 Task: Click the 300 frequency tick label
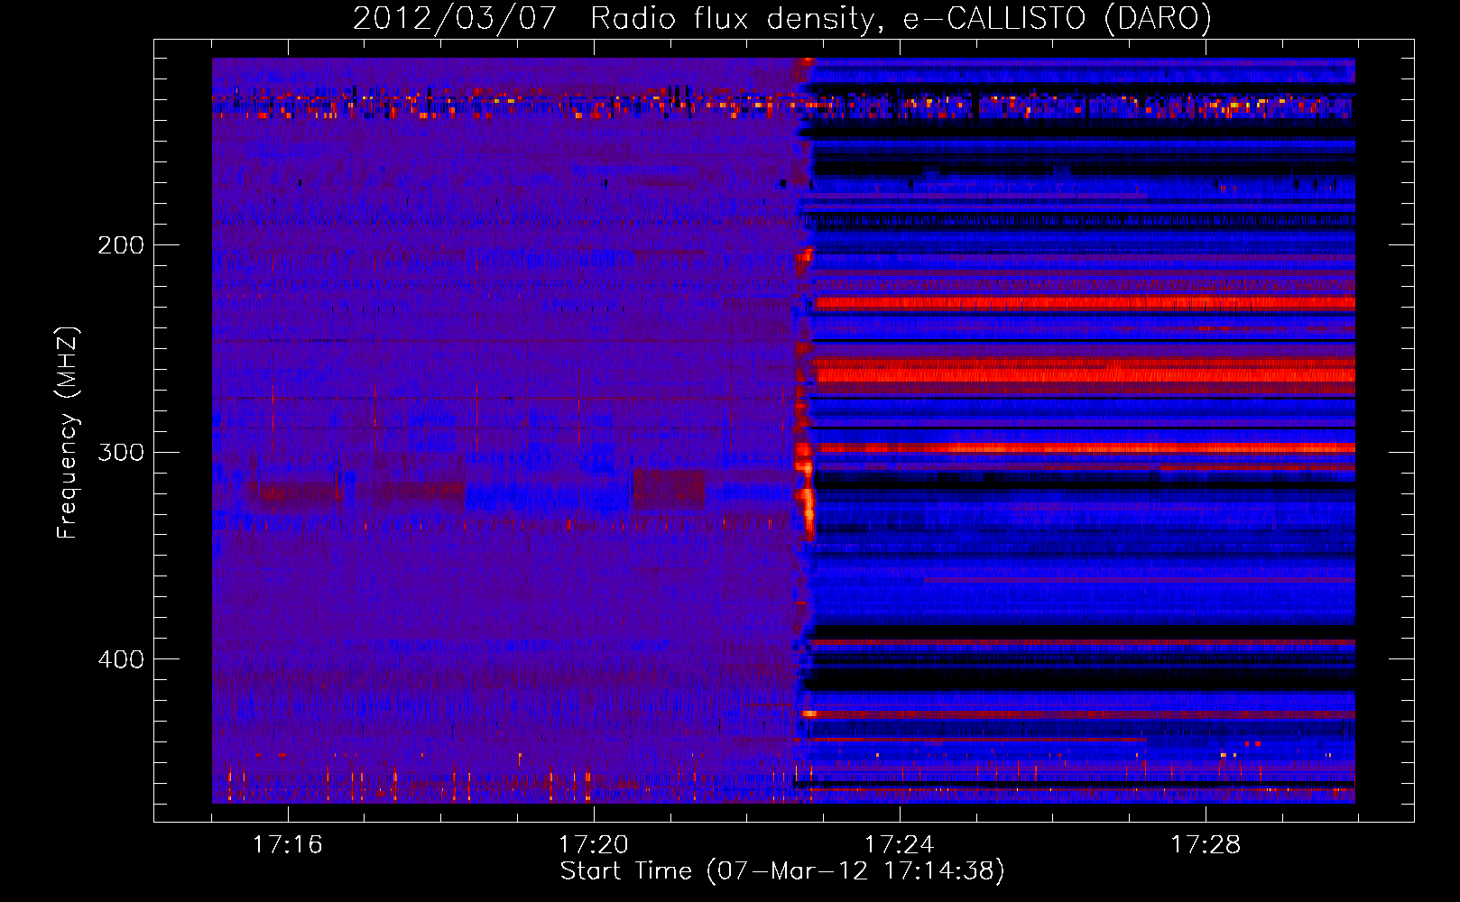(x=120, y=452)
